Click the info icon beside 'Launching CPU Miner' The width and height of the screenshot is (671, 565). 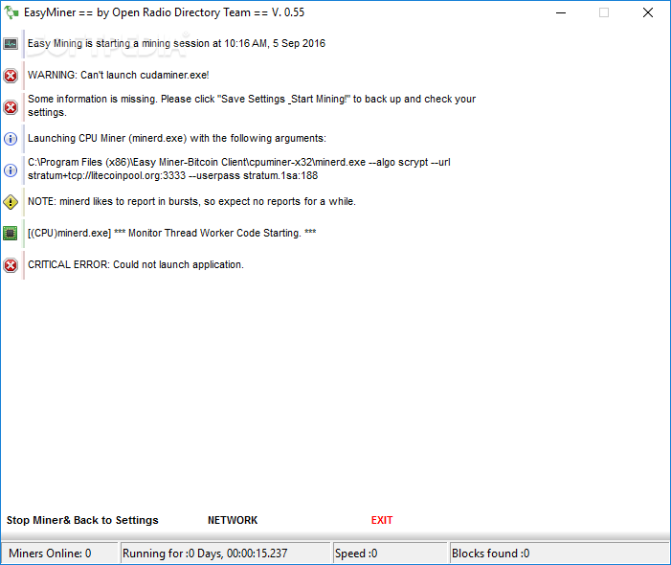click(x=11, y=139)
